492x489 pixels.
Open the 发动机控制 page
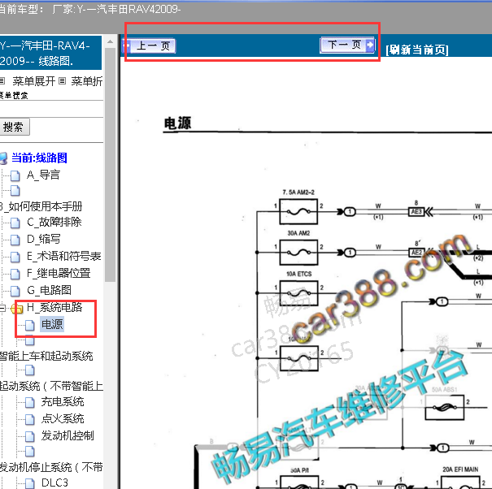click(67, 435)
